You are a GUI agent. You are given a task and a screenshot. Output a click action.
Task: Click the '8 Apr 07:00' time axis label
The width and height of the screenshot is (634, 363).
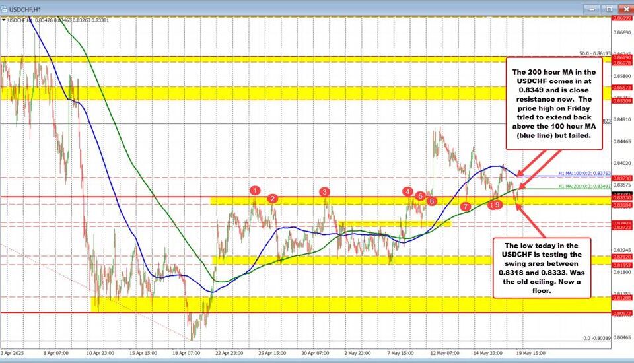(x=57, y=353)
